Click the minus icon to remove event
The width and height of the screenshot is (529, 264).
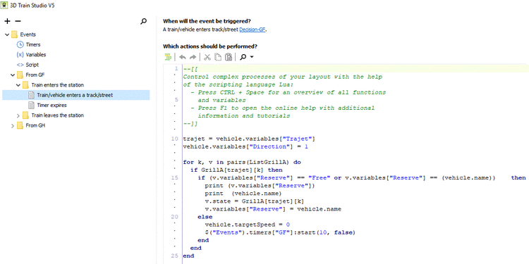tap(18, 21)
